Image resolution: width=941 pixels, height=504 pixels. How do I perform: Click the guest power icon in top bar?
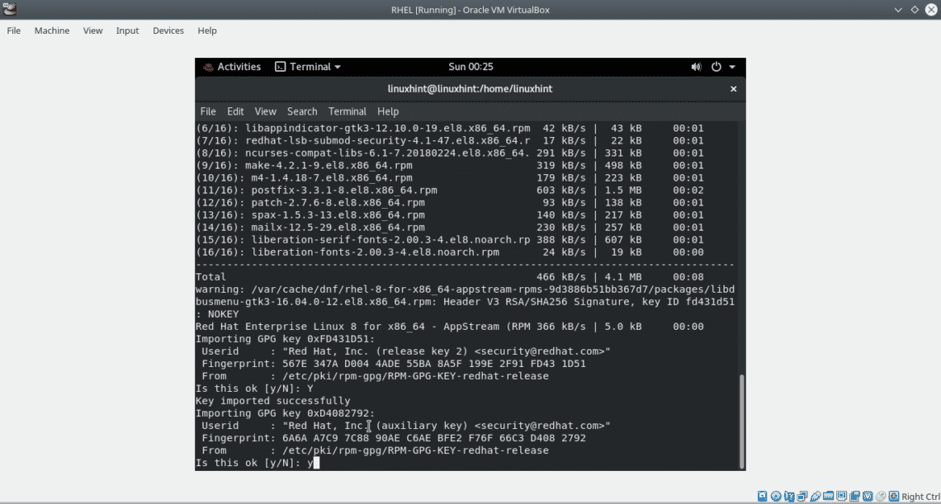[716, 67]
